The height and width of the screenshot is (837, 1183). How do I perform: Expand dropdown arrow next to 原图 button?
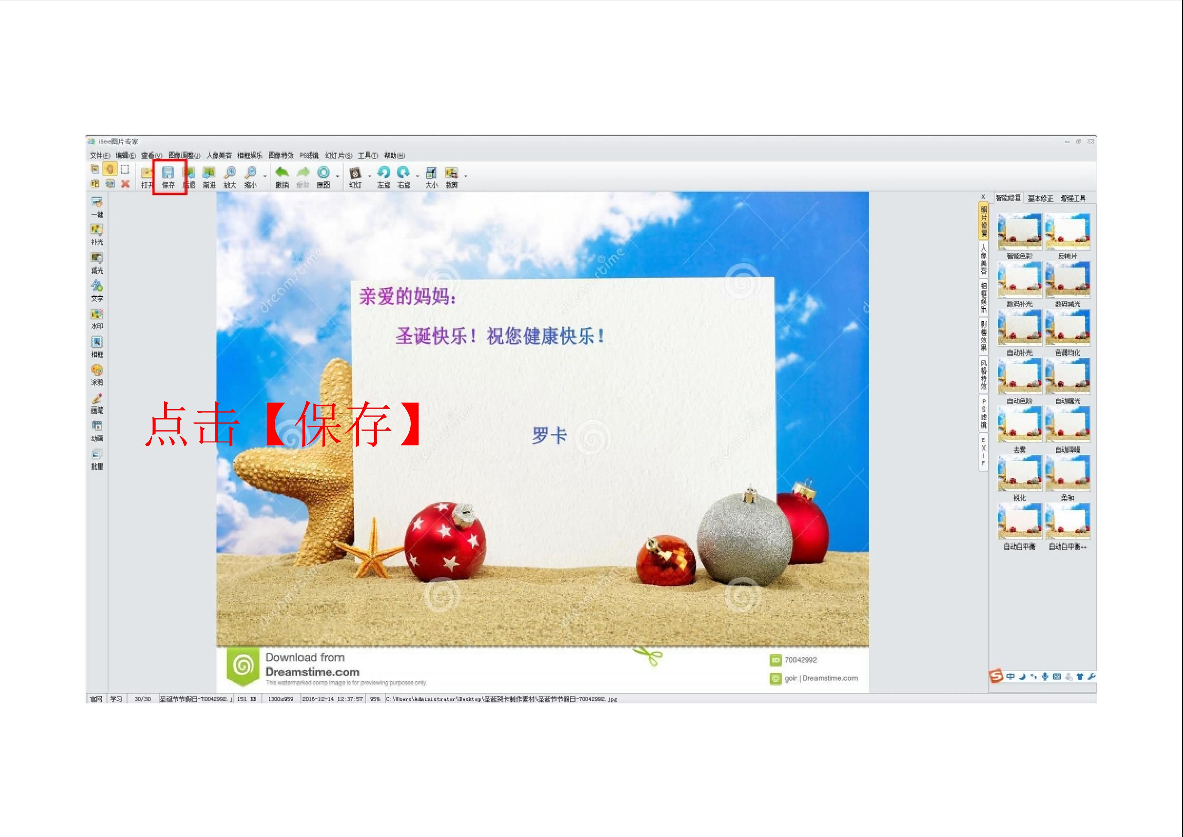click(338, 176)
